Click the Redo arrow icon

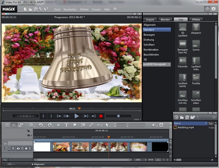click(50, 125)
